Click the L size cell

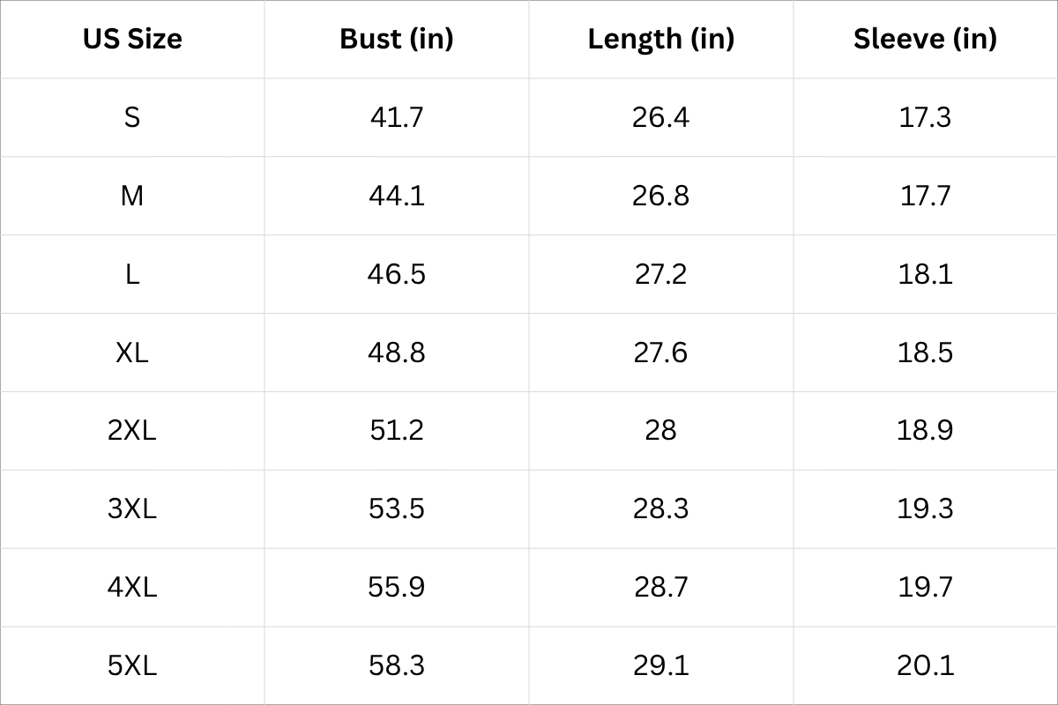point(132,274)
